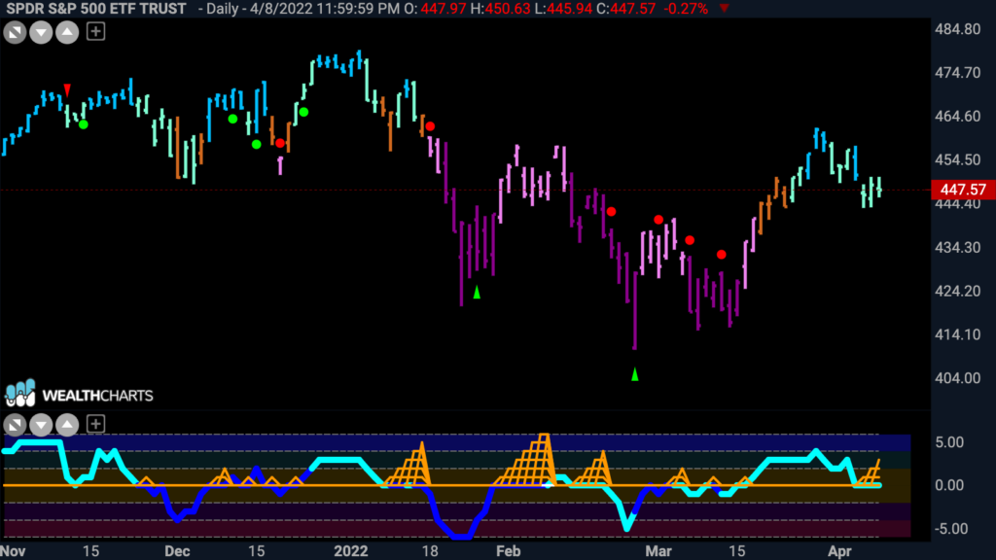
Task: Click the 474.70 price axis label
Action: [x=957, y=73]
